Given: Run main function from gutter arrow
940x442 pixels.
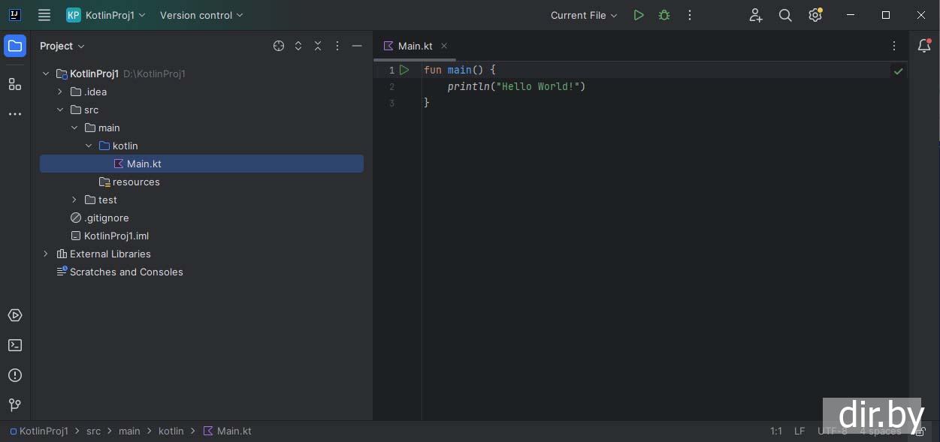Looking at the screenshot, I should pos(404,70).
